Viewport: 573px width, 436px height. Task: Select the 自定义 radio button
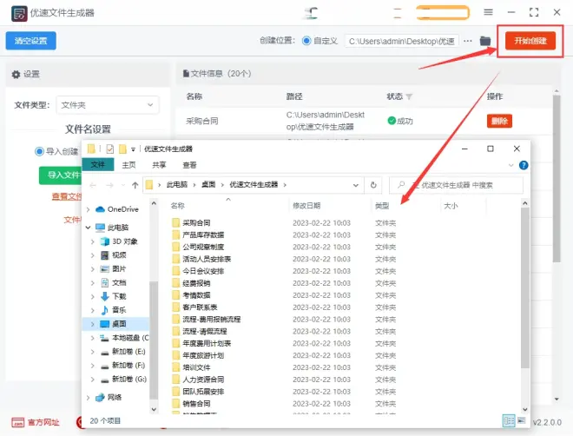pyautogui.click(x=306, y=41)
